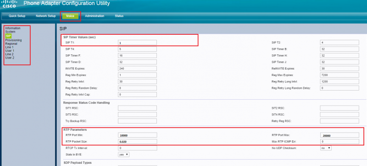Click the SDP Payload Types heading

[x=77, y=162]
